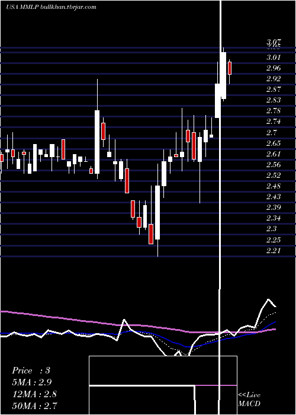Click the 50MA : 2.7 readout
296x415 pixels.
pyautogui.click(x=34, y=406)
